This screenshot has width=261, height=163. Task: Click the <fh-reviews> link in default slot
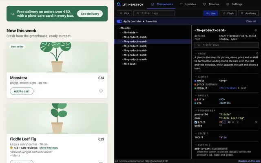(228, 88)
